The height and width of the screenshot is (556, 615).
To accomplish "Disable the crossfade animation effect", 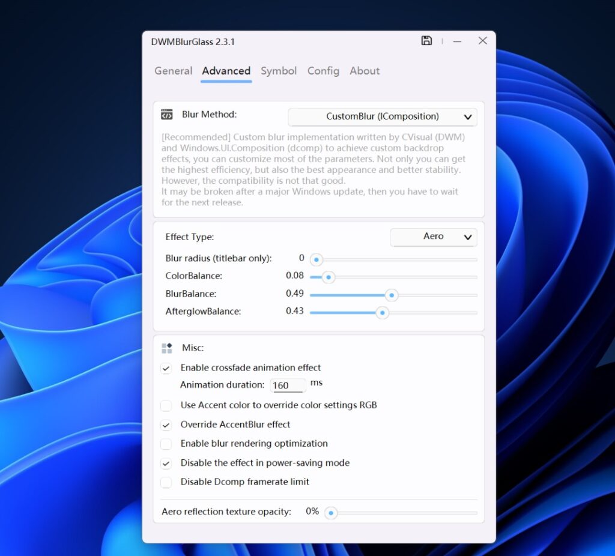I will [x=166, y=368].
